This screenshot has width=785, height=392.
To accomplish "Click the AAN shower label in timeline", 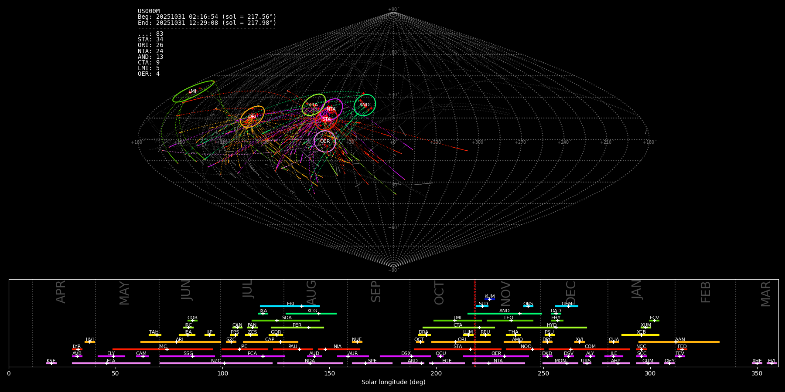I will pos(680,340).
